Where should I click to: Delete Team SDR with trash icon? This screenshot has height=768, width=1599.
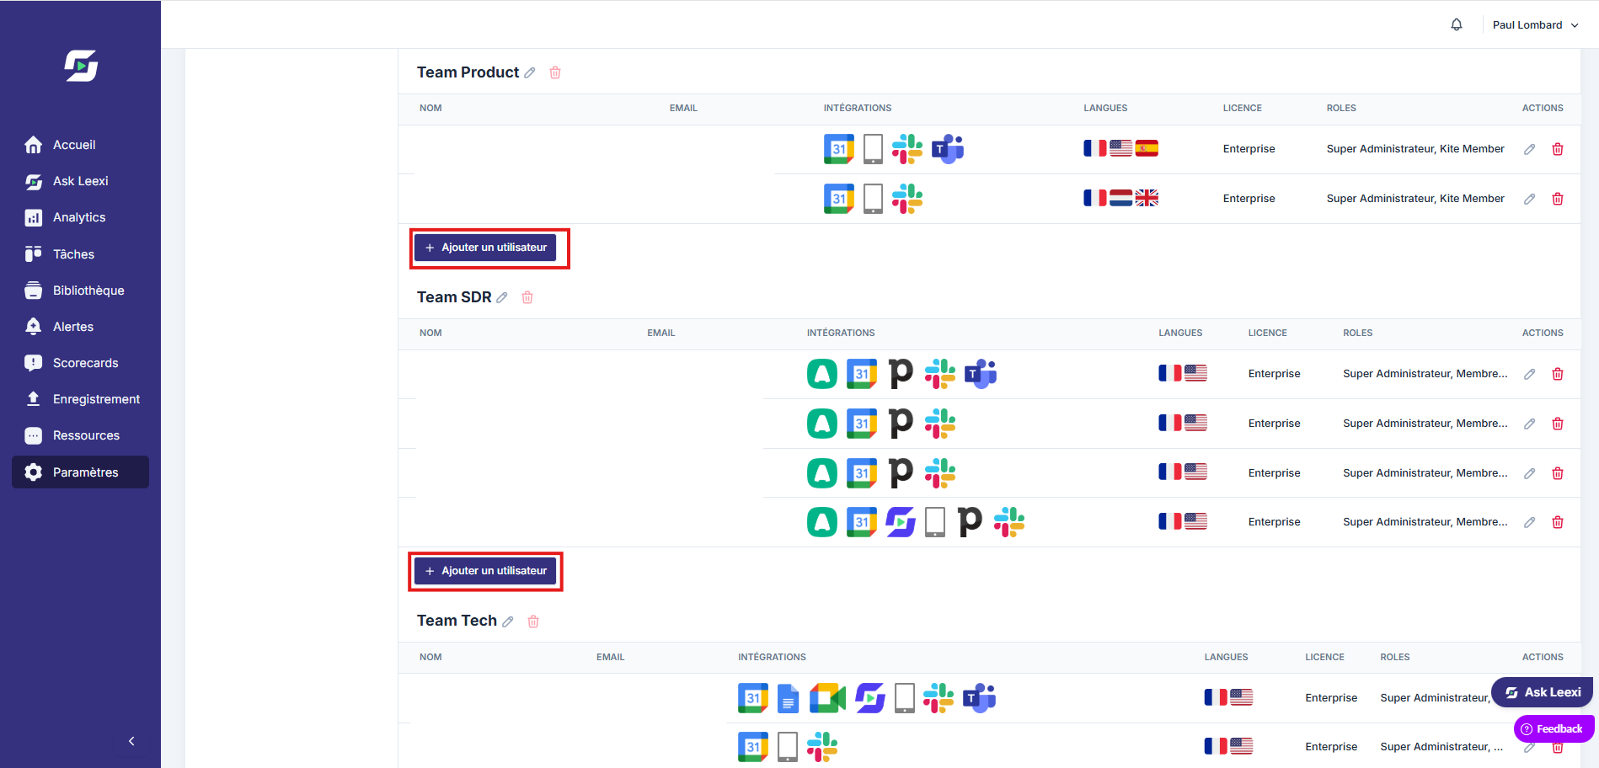click(x=527, y=297)
